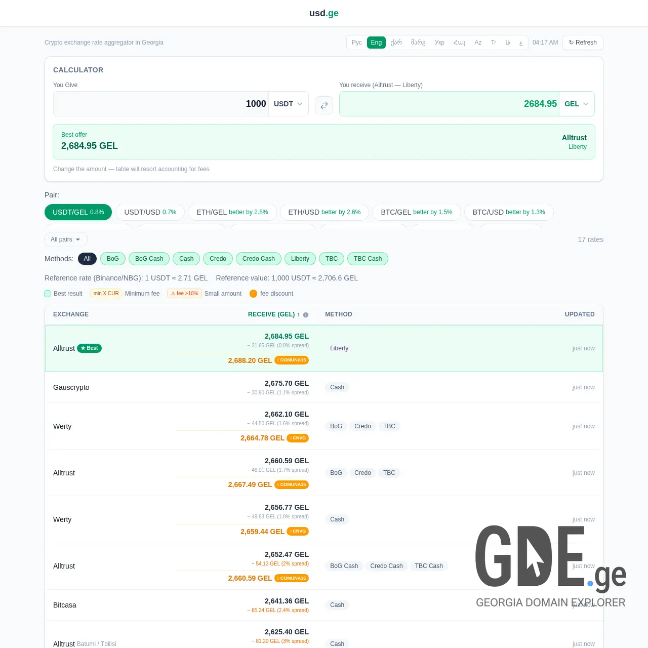648x648 pixels.
Task: Click the orange fee discount legend dot
Action: 253,294
